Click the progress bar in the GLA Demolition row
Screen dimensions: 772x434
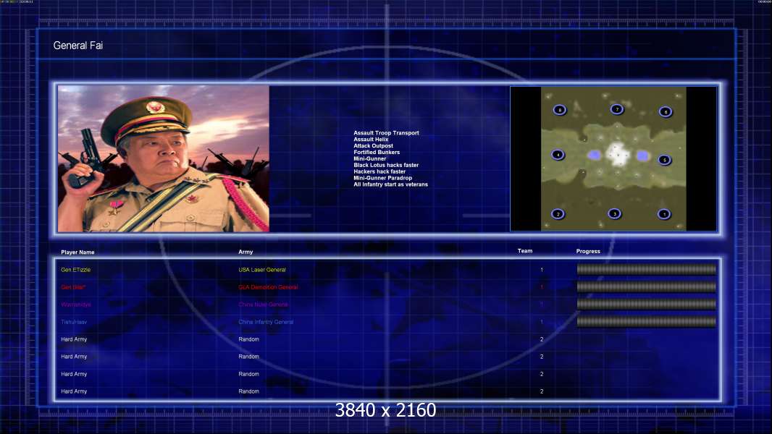647,287
